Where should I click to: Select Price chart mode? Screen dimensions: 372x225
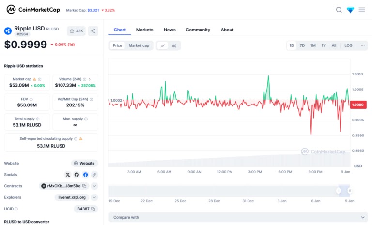[x=117, y=45]
